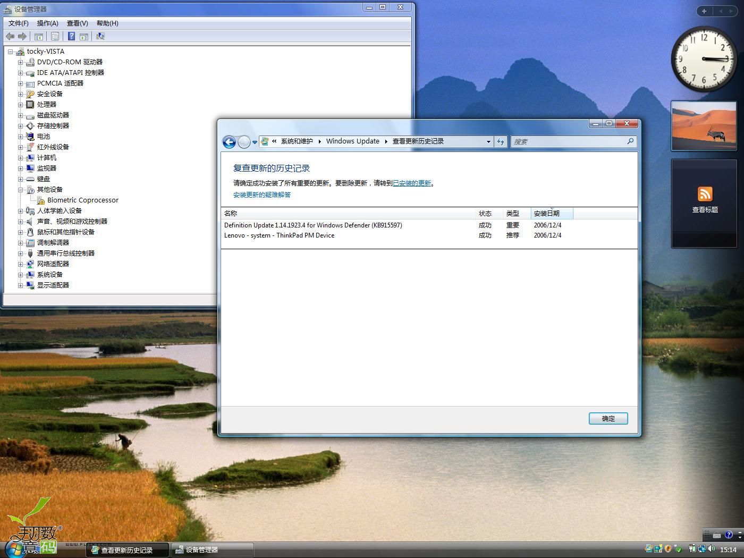Screen dimensions: 744x558
Task: Expand 处理器 node
Action: tap(21, 105)
